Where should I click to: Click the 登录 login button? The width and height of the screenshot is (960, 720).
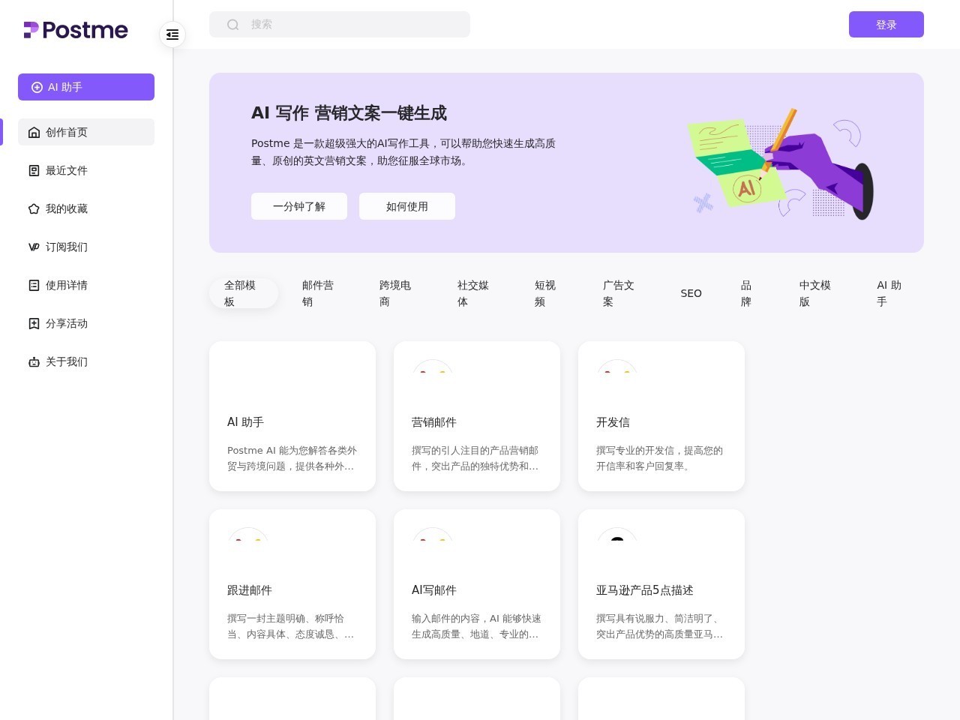tap(886, 24)
